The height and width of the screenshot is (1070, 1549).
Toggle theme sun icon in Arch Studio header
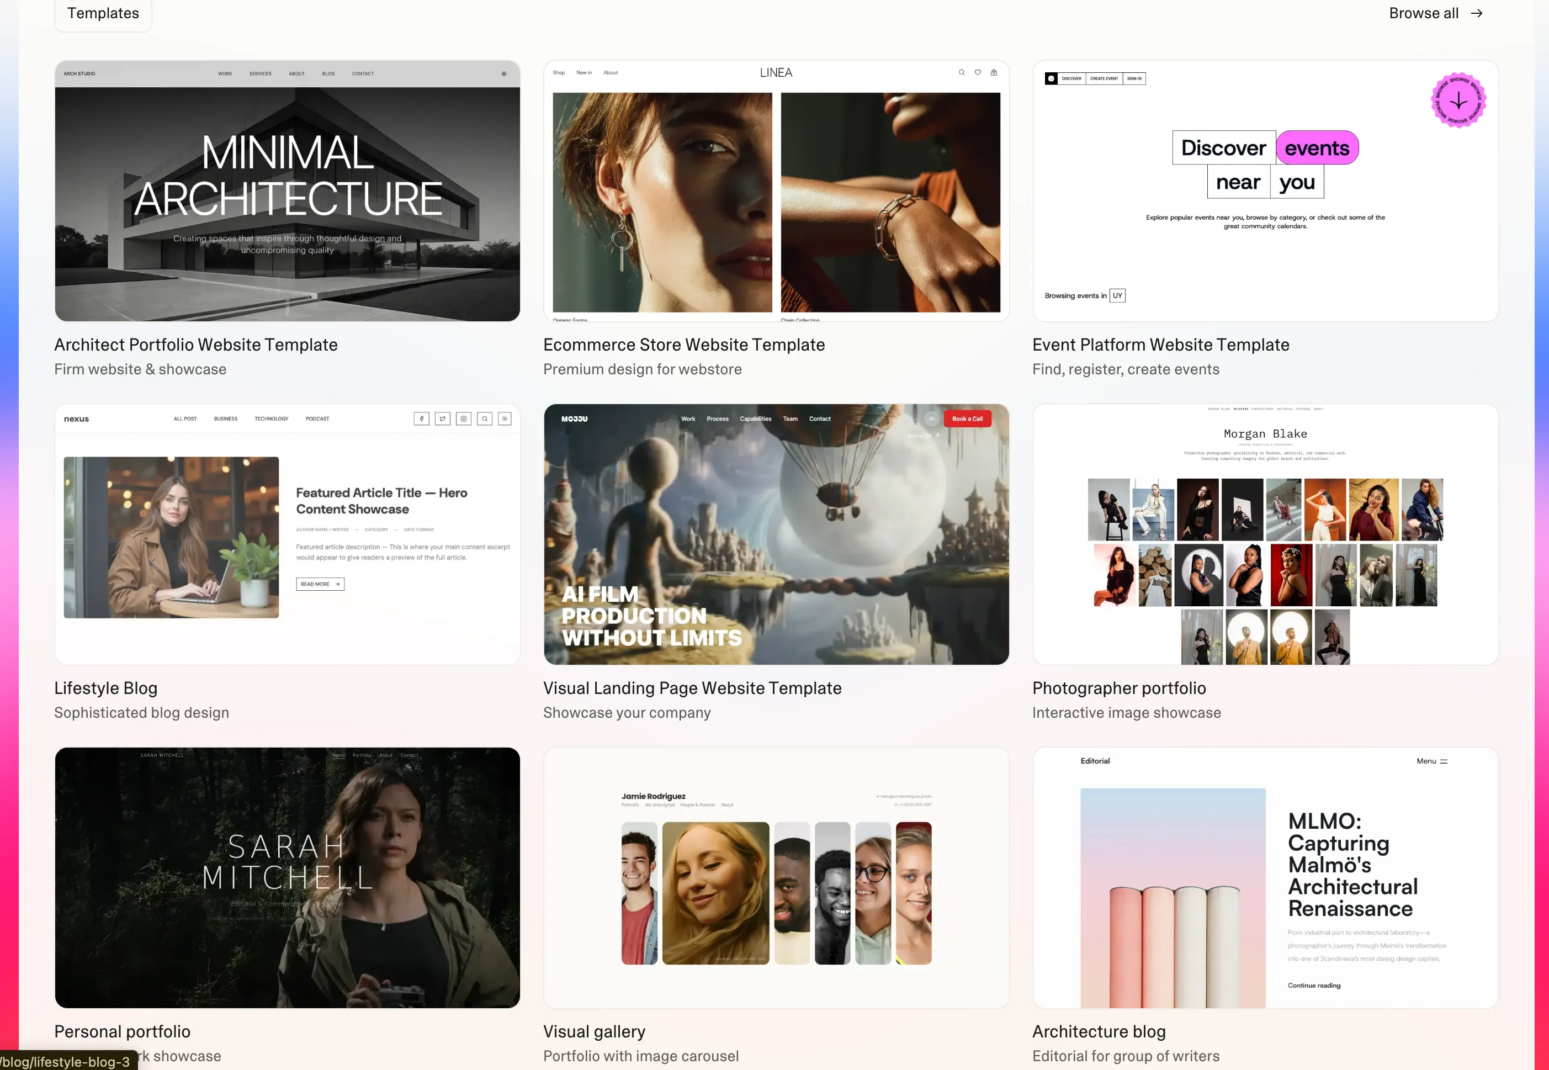tap(504, 74)
